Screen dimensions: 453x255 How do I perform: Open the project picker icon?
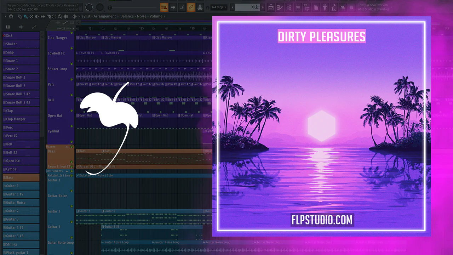[x=316, y=7]
